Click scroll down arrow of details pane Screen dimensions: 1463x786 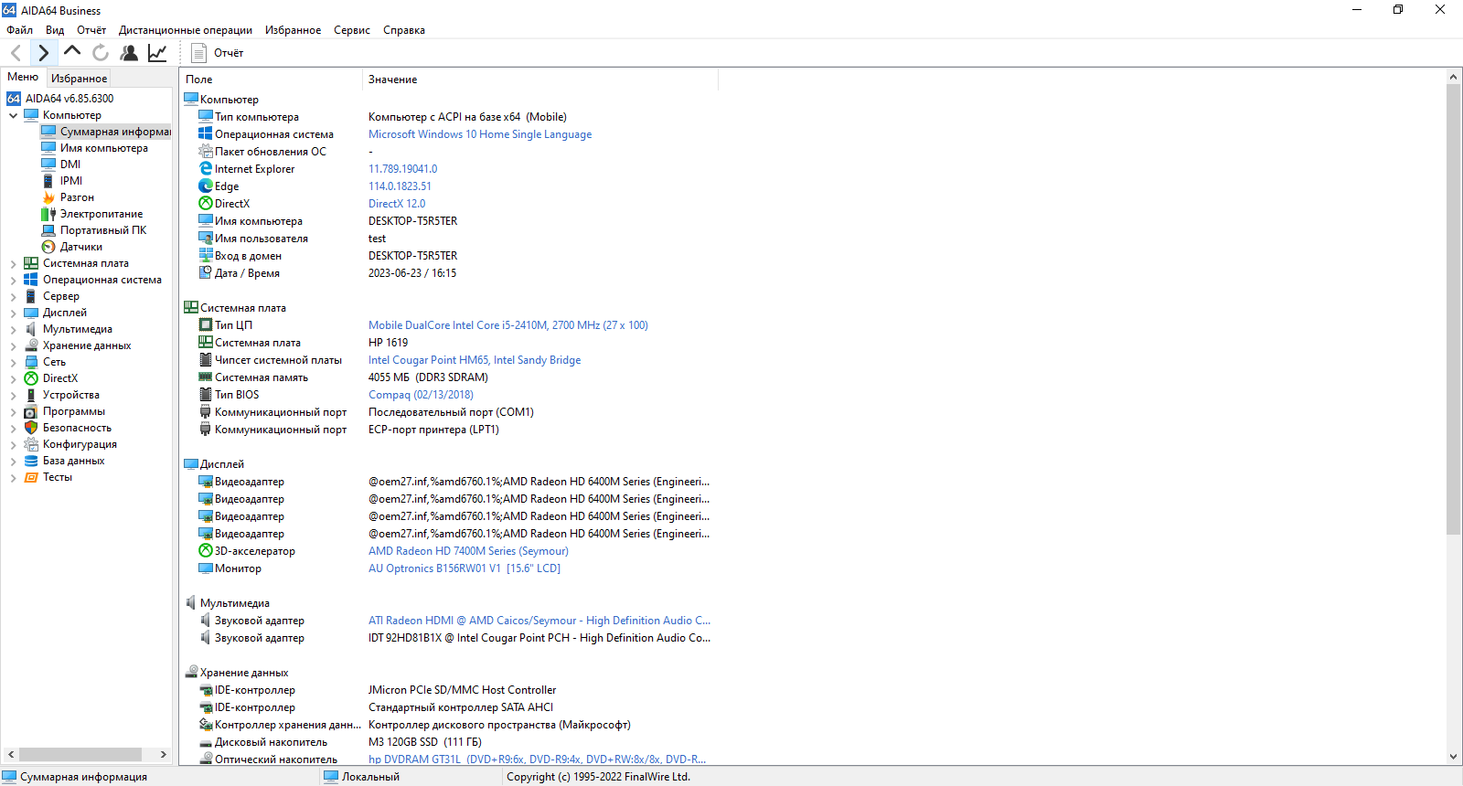point(1454,757)
